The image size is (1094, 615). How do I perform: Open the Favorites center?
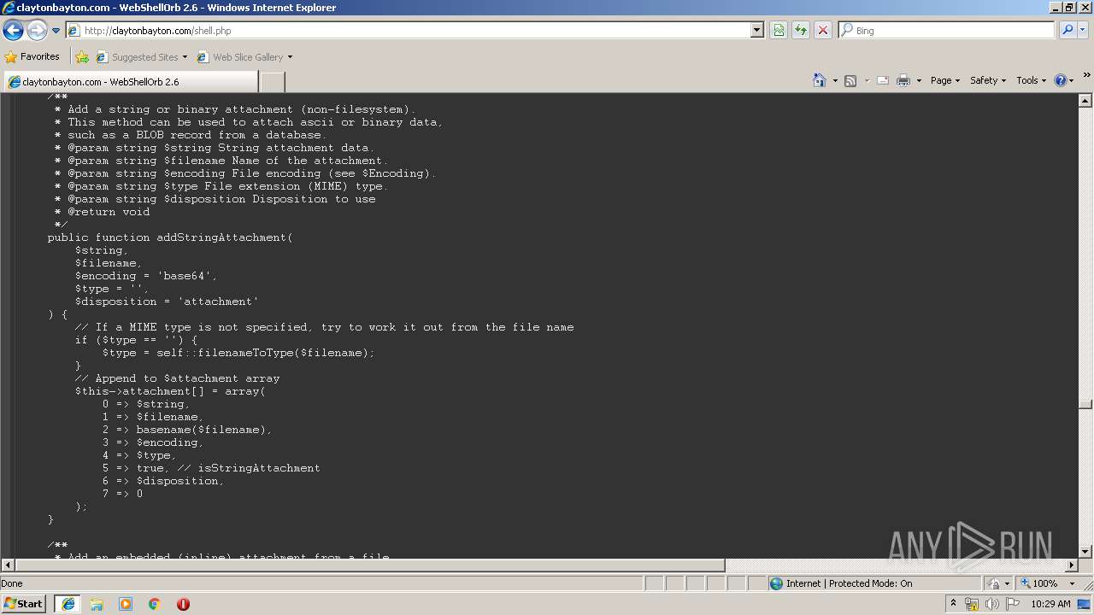(x=32, y=56)
